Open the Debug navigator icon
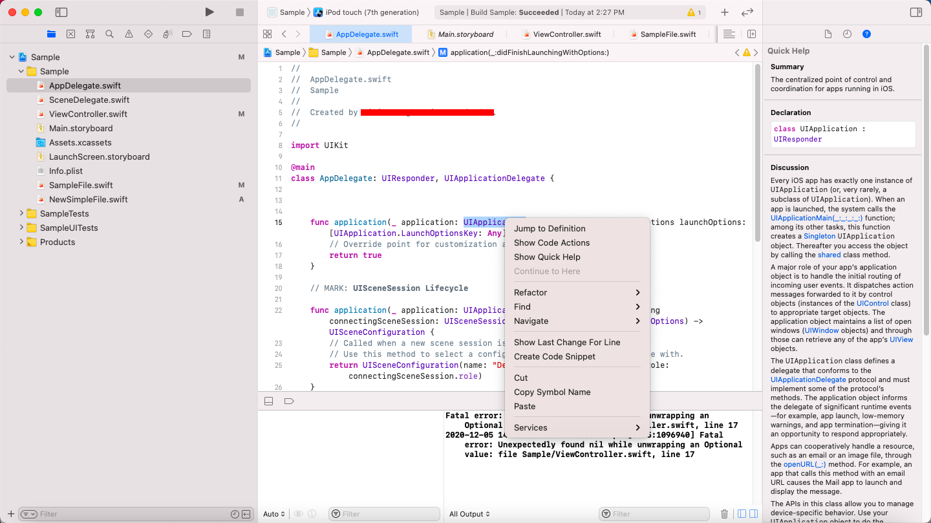This screenshot has height=523, width=931. [x=167, y=34]
